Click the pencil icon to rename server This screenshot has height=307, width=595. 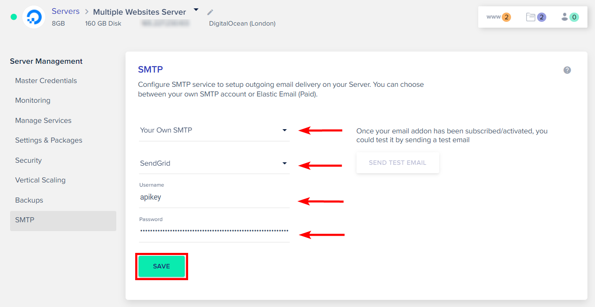[x=210, y=12]
